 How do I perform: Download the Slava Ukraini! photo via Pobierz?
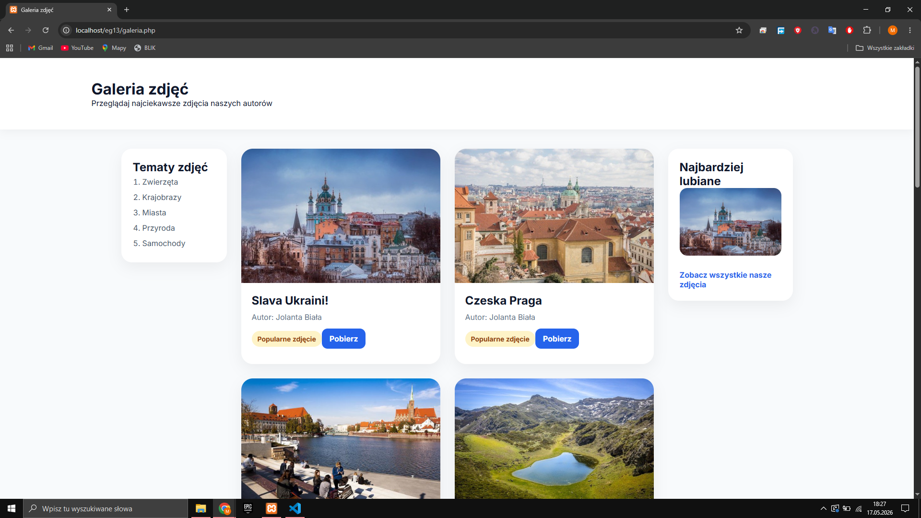[343, 339]
